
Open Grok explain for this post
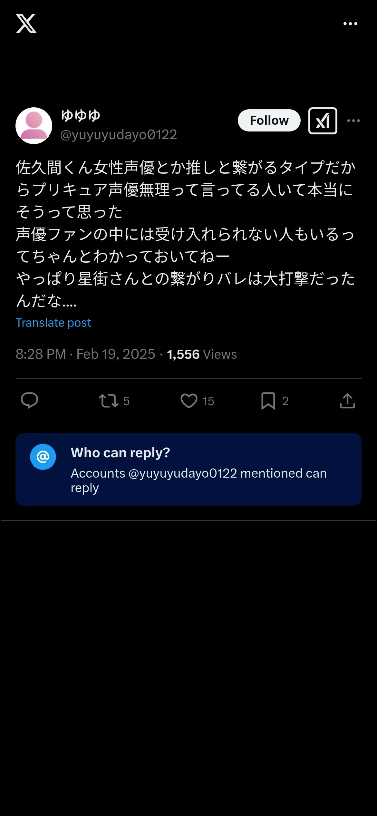(x=323, y=121)
